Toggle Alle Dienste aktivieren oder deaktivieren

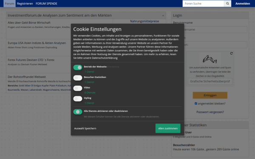[78, 112]
